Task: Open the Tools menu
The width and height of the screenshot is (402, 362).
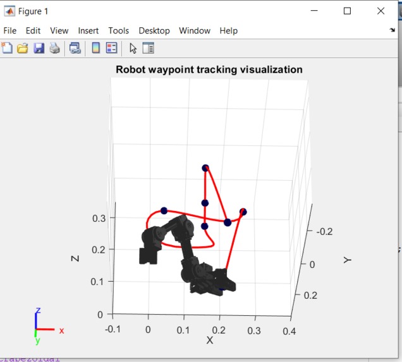Action: [x=118, y=31]
